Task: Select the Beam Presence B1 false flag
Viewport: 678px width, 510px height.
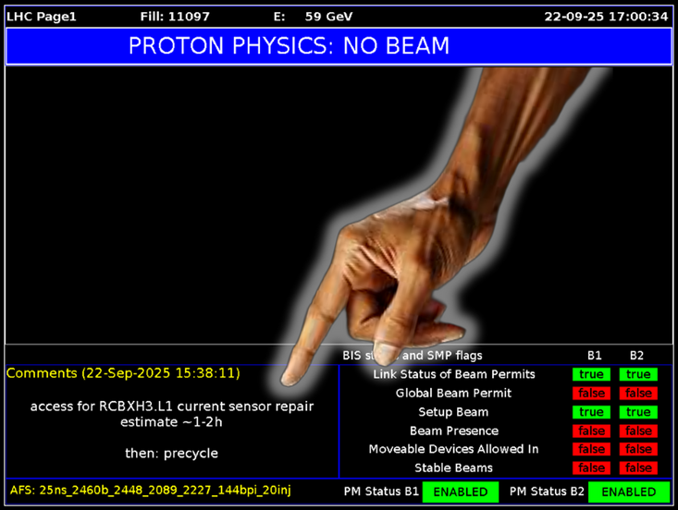Action: (591, 431)
